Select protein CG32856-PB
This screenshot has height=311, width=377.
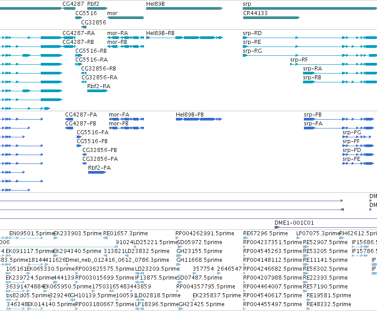[84, 155]
